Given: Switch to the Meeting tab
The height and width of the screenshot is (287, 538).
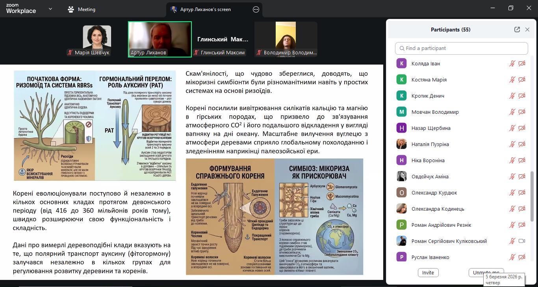Looking at the screenshot, I should point(82,9).
